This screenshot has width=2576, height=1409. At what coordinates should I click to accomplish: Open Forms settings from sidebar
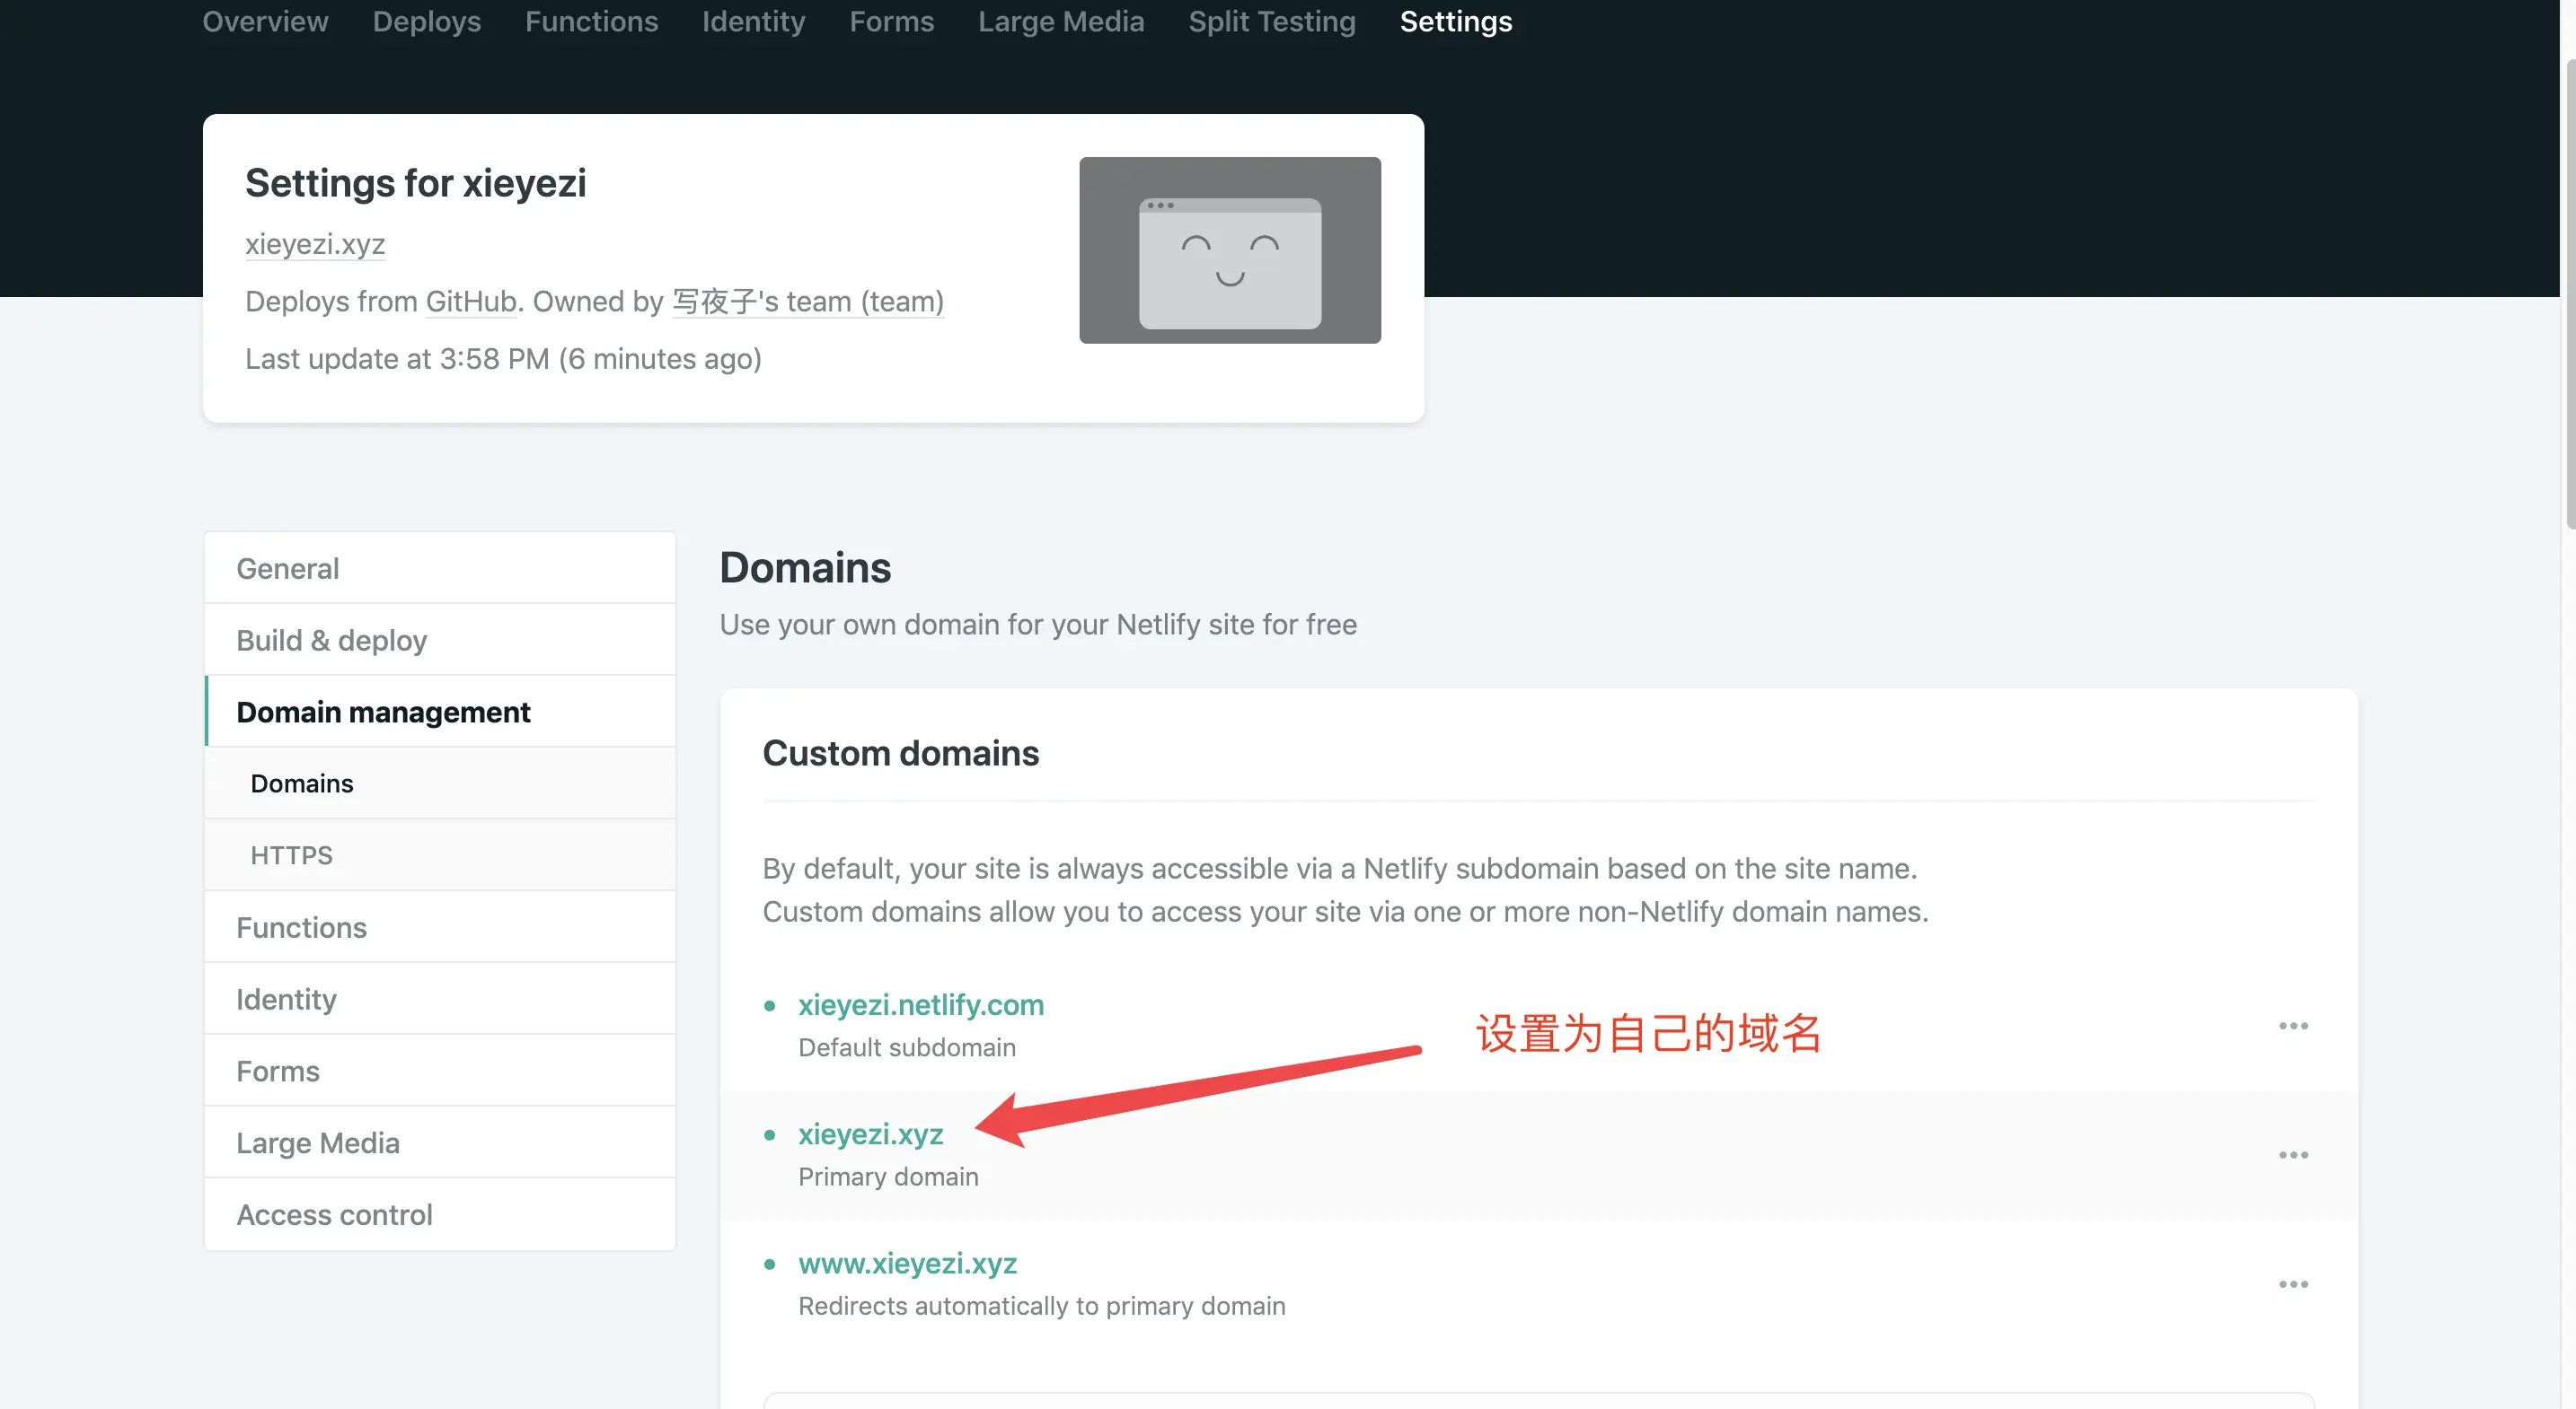(277, 1071)
